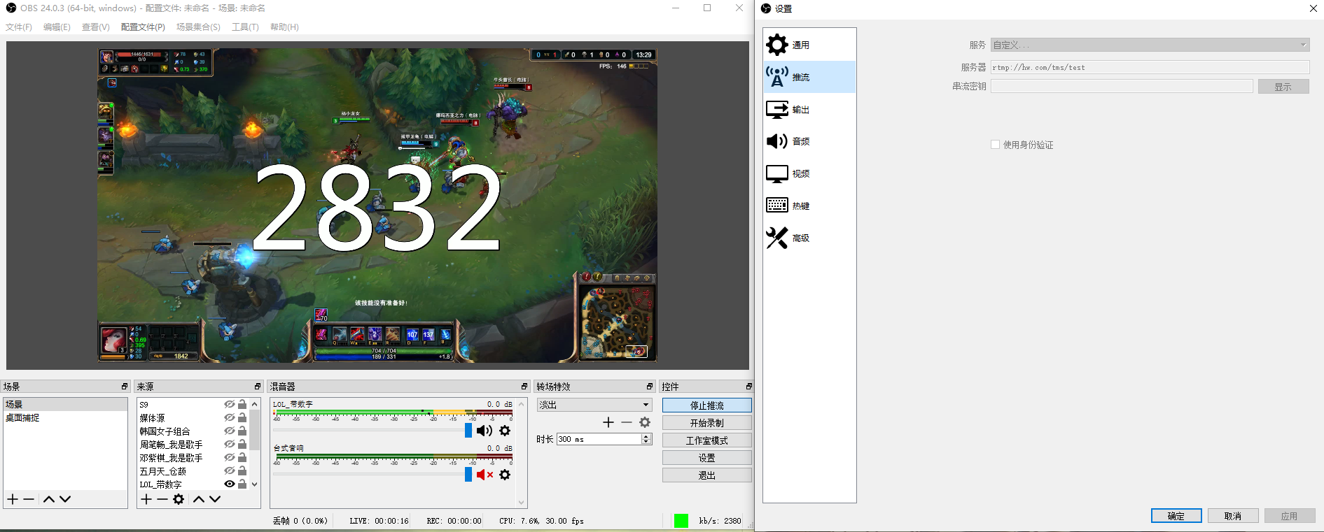This screenshot has height=532, width=1324.
Task: Open the 通用 general settings section
Action: click(x=809, y=45)
